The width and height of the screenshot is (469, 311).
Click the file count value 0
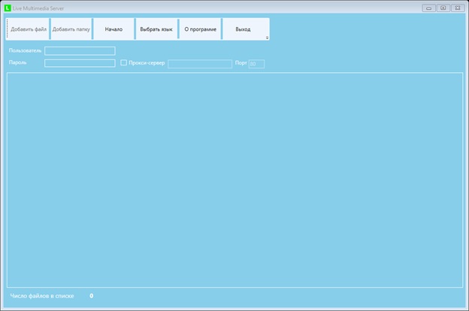[x=91, y=296]
